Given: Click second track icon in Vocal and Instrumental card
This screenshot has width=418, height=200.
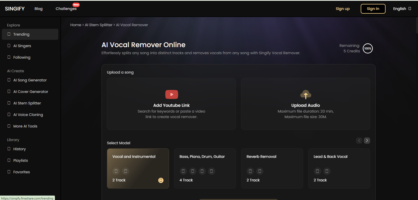Looking at the screenshot, I should click(126, 171).
